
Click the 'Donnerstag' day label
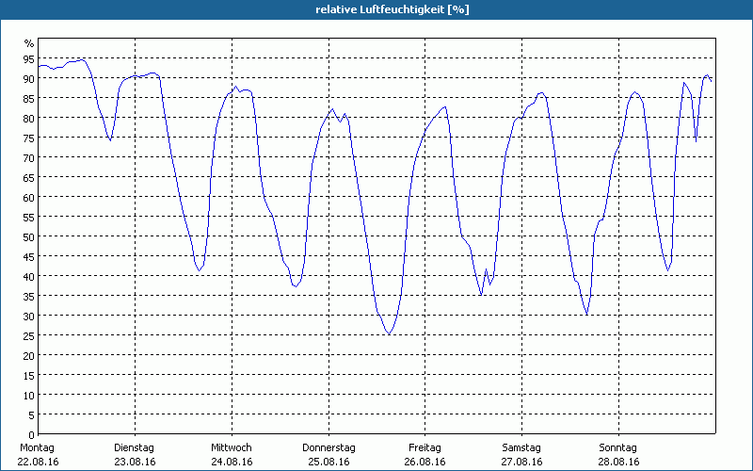(x=328, y=447)
